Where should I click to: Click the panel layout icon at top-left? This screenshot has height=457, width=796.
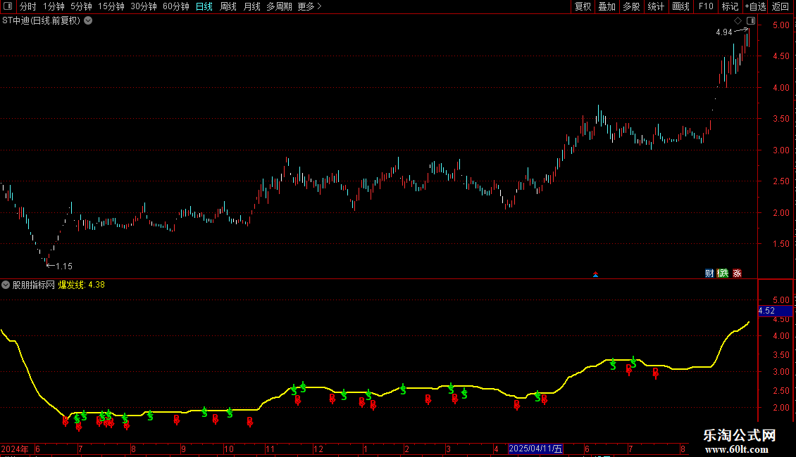click(x=8, y=6)
